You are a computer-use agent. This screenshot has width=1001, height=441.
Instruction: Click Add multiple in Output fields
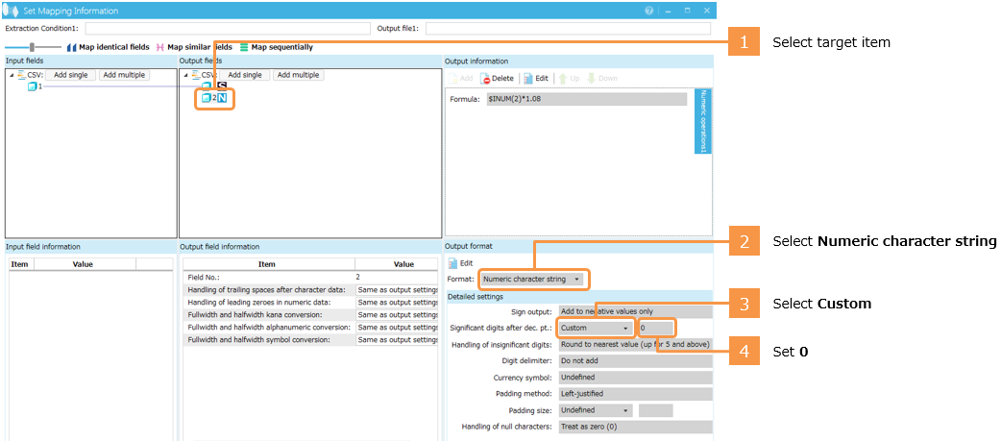tap(298, 75)
